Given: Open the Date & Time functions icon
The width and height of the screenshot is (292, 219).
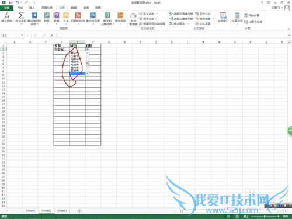Looking at the screenshot, I should [78, 18].
